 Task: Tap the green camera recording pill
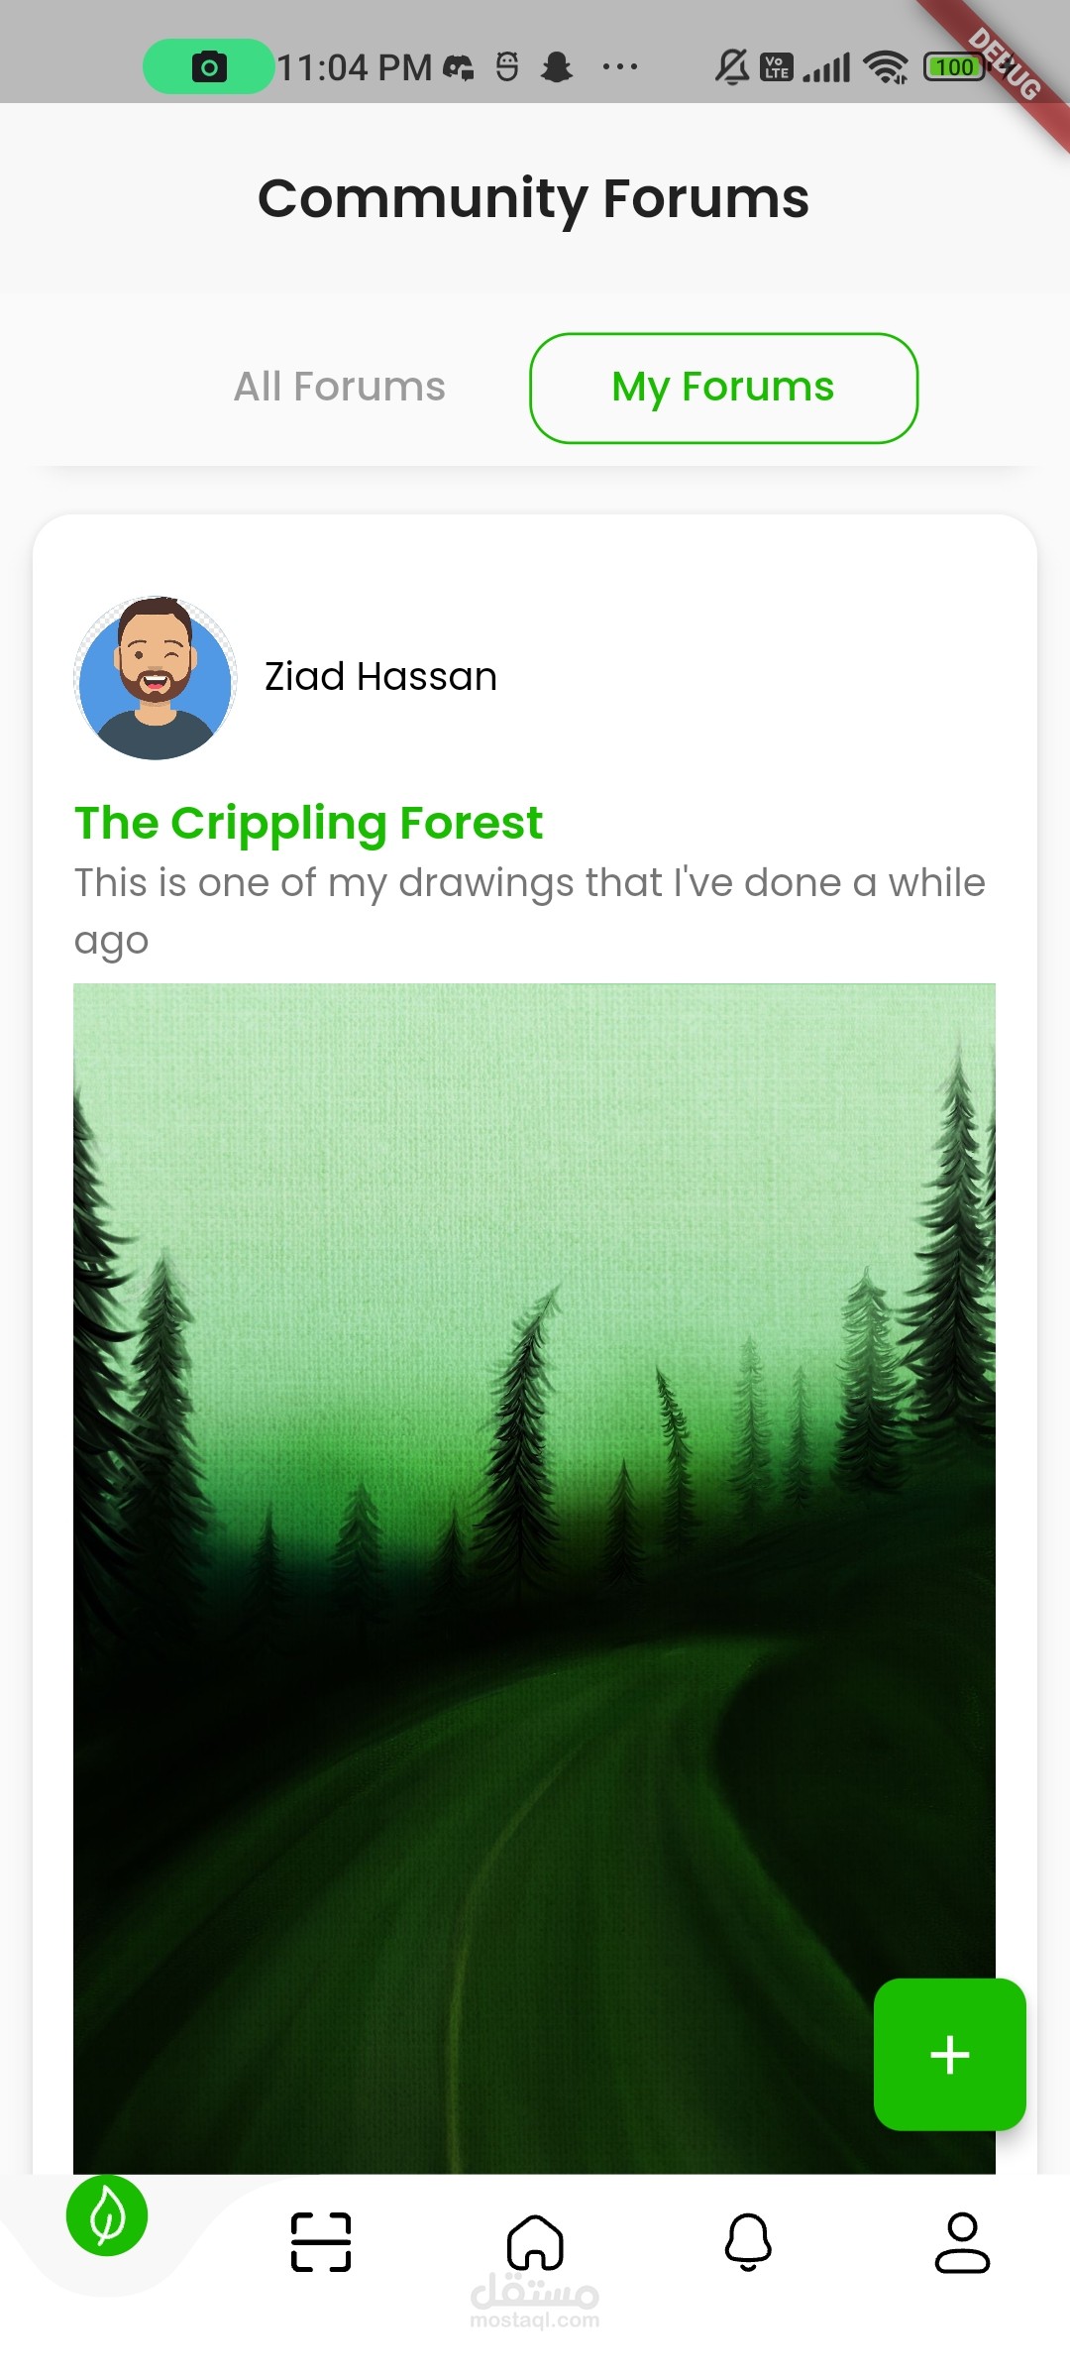click(x=208, y=67)
